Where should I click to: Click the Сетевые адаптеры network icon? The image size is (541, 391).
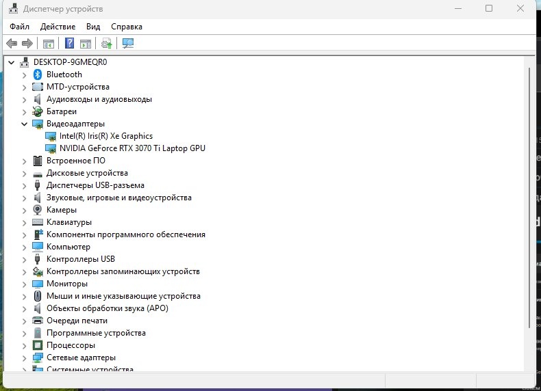[x=37, y=358]
